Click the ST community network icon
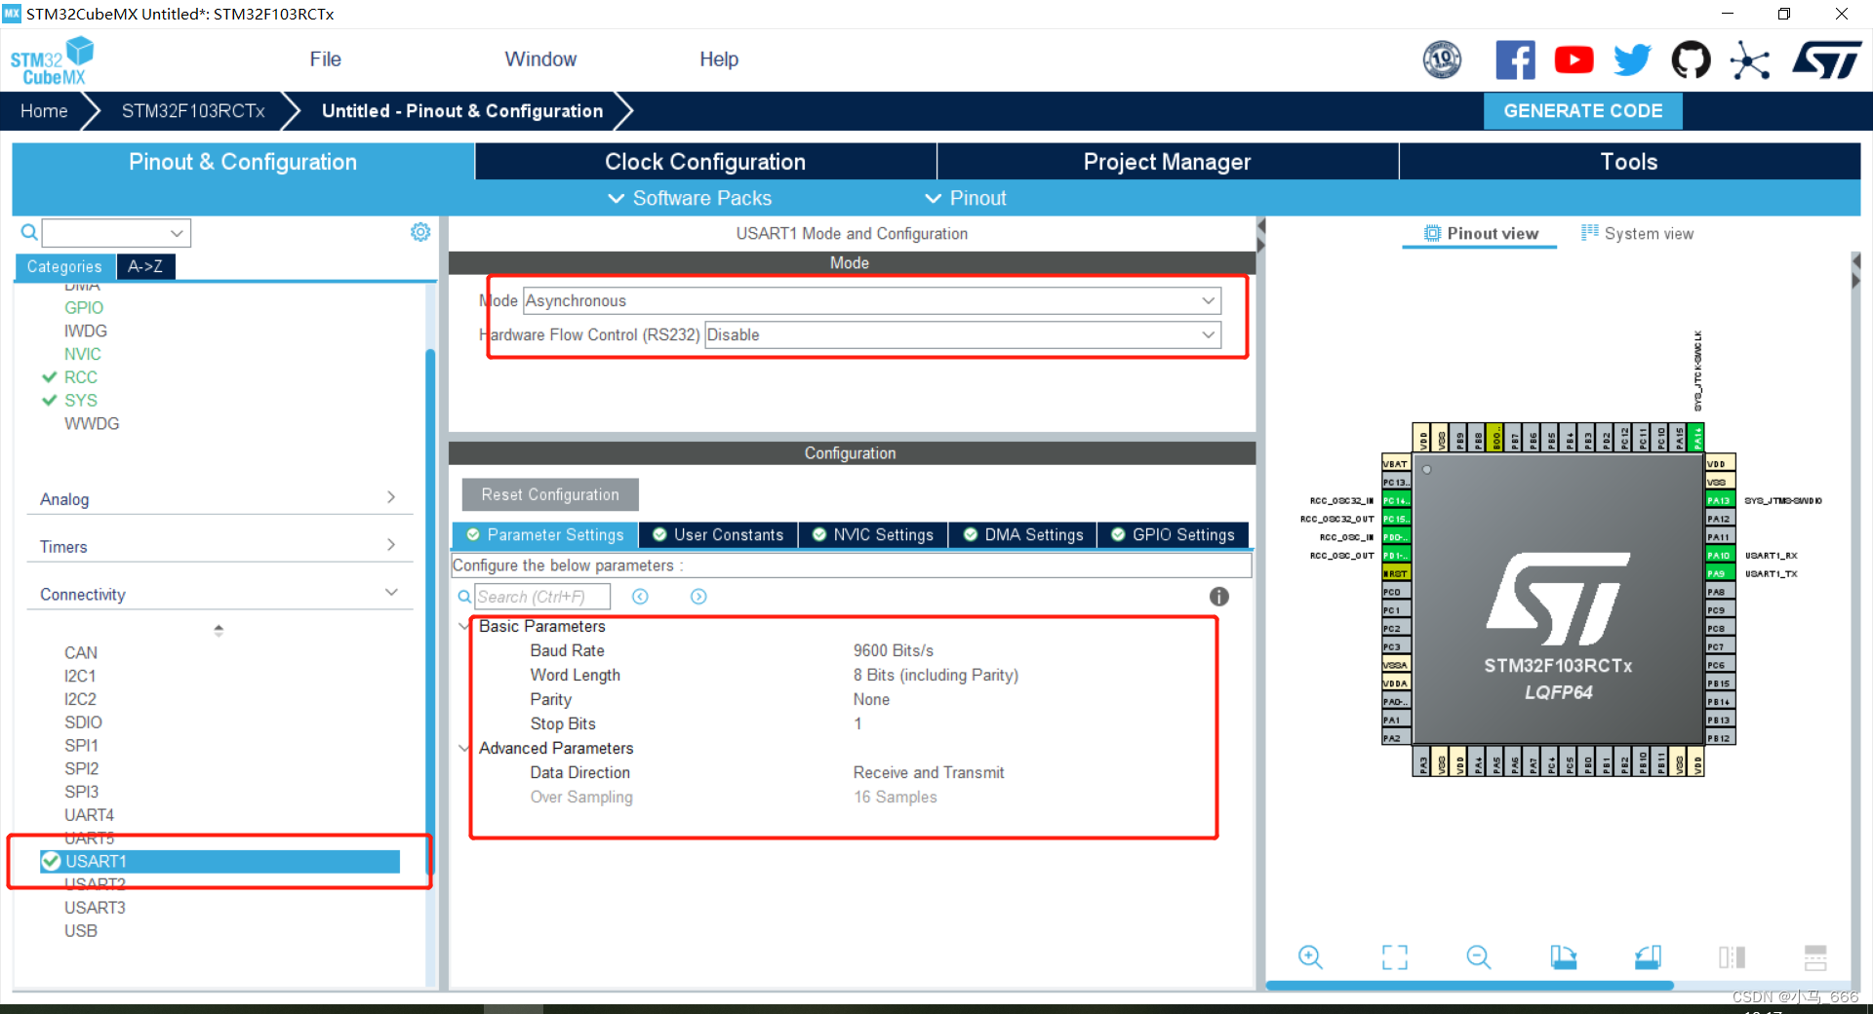The image size is (1873, 1014). click(1750, 60)
